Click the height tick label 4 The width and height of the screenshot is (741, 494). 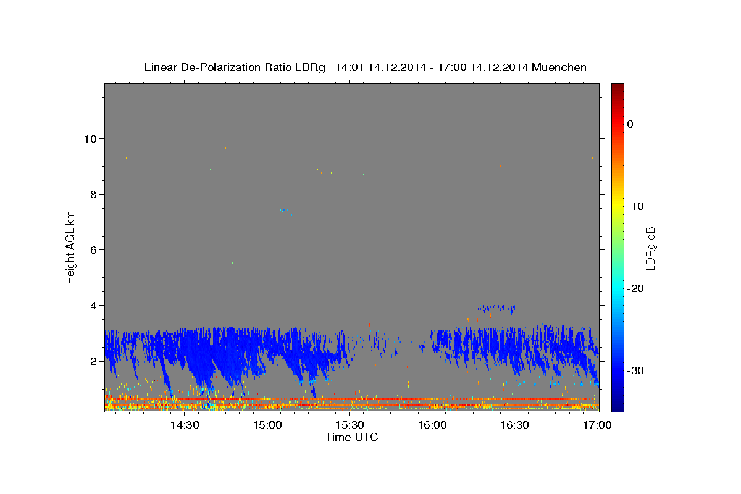coord(94,305)
